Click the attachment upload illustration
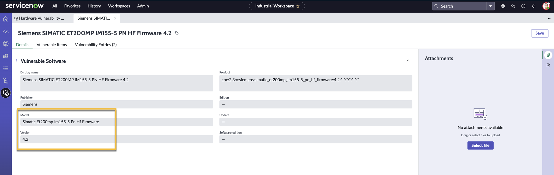This screenshot has height=175, width=554. [480, 114]
